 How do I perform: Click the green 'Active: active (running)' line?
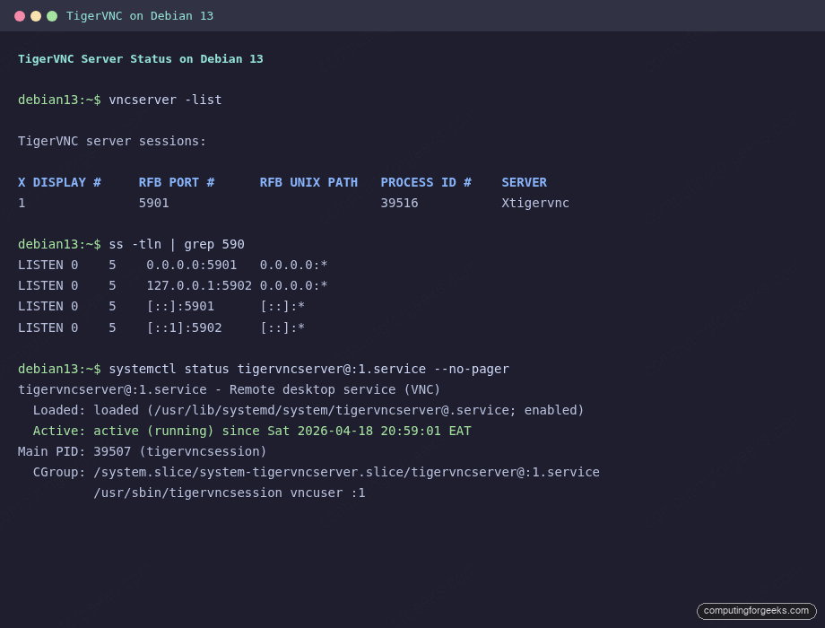click(252, 432)
